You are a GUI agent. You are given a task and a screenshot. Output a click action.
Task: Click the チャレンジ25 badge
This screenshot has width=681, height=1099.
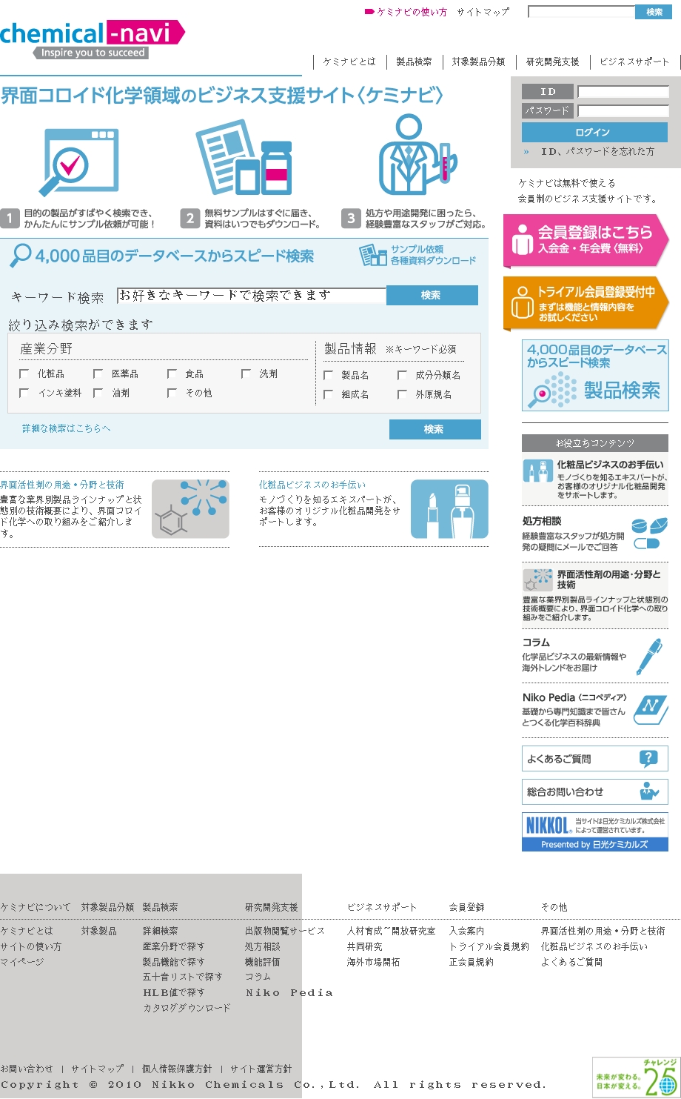tap(636, 1077)
